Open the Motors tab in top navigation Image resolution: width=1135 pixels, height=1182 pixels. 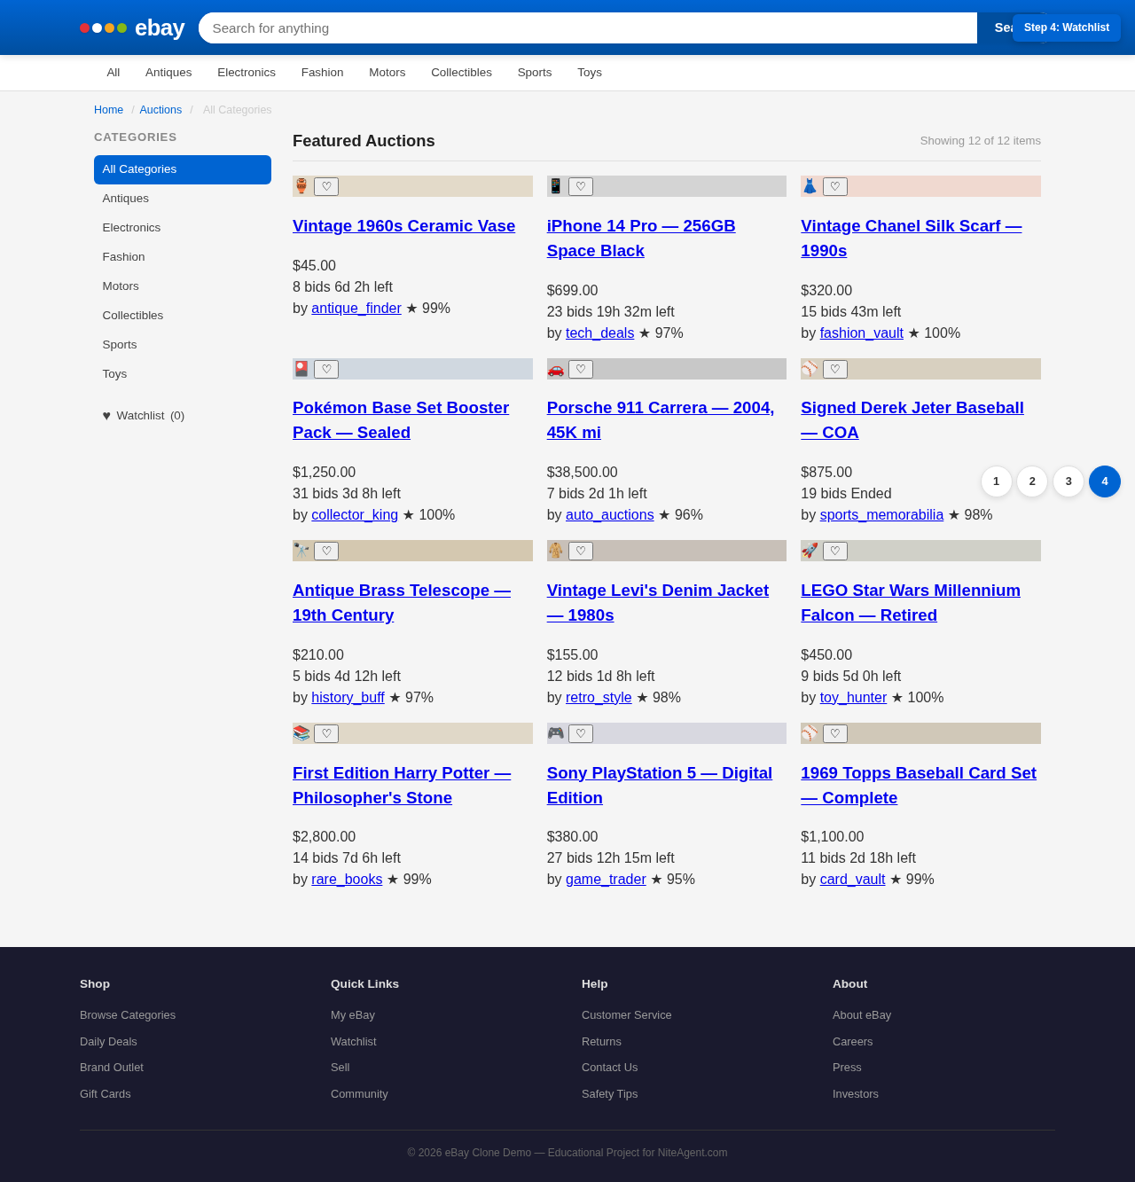point(387,73)
